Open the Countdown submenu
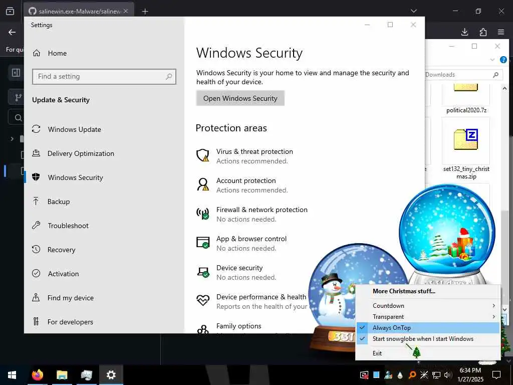Image resolution: width=513 pixels, height=385 pixels. (427, 306)
